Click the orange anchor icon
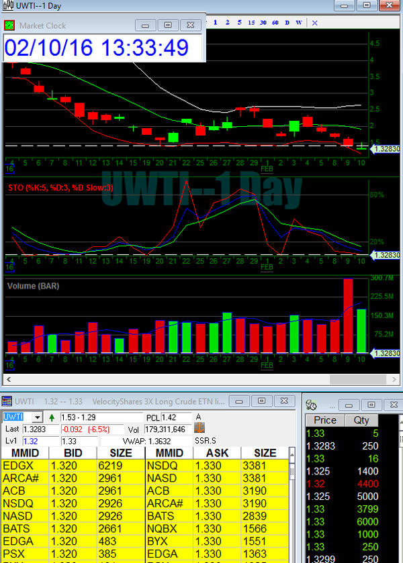The width and height of the screenshot is (403, 563). (199, 427)
